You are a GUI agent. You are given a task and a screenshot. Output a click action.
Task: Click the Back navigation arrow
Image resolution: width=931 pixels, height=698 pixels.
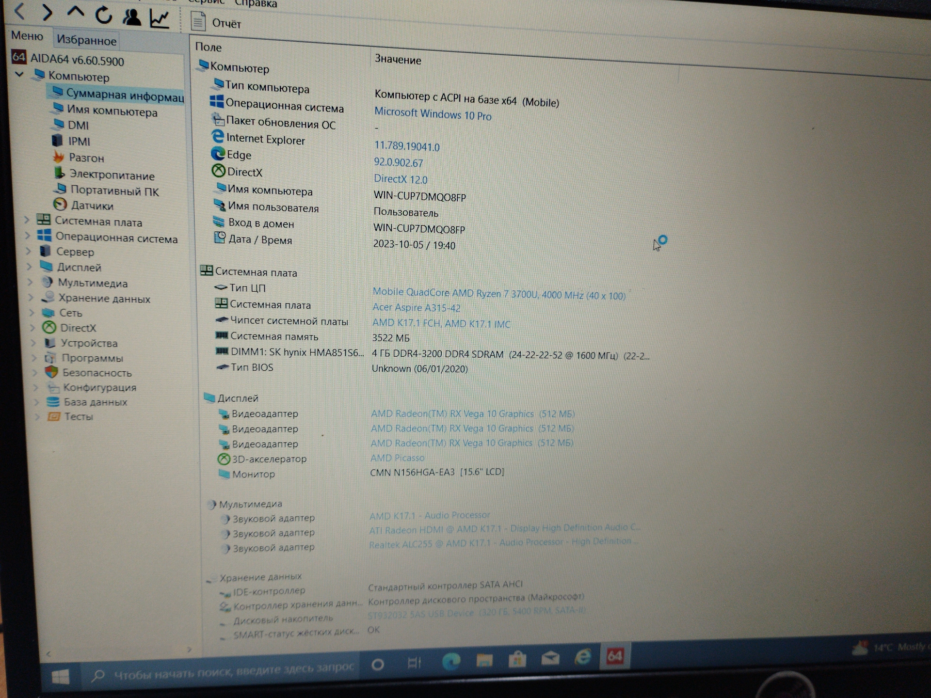[x=19, y=12]
